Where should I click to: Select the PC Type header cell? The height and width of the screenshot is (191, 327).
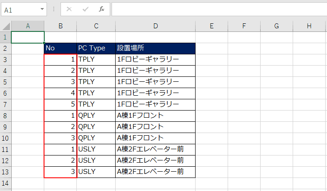96,49
